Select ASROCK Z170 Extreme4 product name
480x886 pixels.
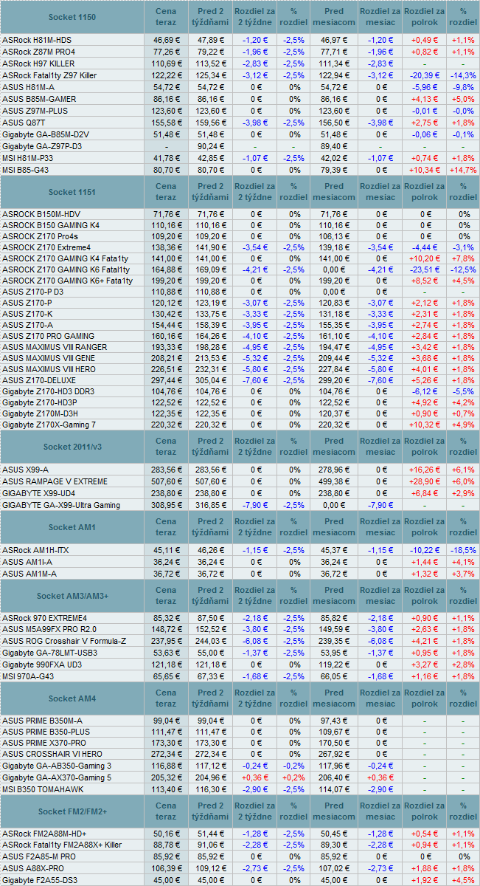46,246
